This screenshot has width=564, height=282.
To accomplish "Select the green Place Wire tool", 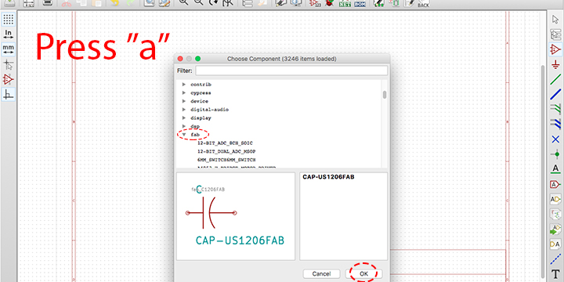I will (555, 79).
